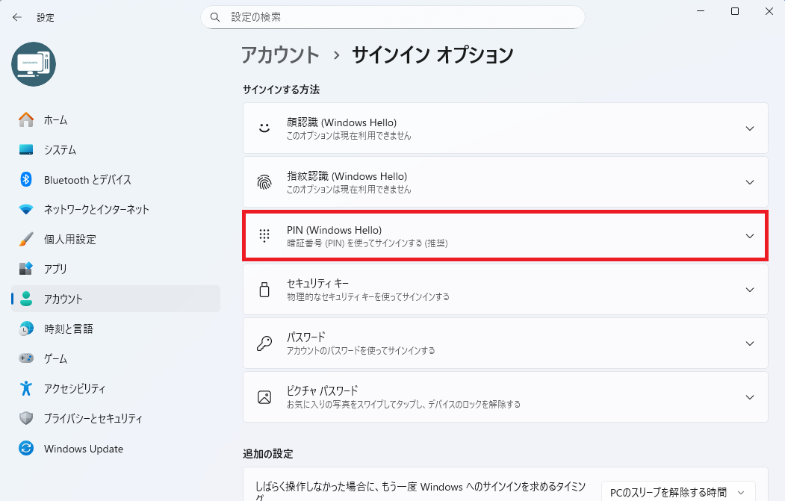
Task: Click the System (システム) monitor icon
Action: coord(26,149)
